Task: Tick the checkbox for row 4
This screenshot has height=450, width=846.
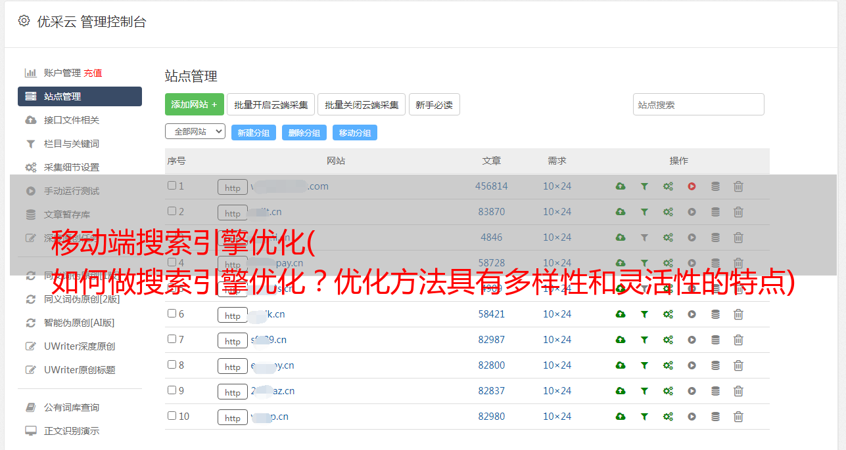Action: click(172, 262)
